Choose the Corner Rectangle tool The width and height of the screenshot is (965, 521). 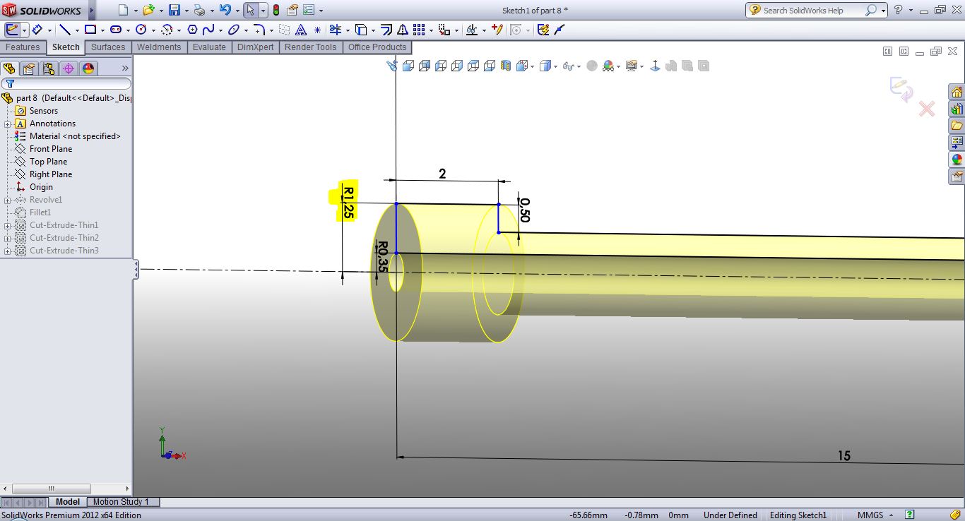coord(90,30)
